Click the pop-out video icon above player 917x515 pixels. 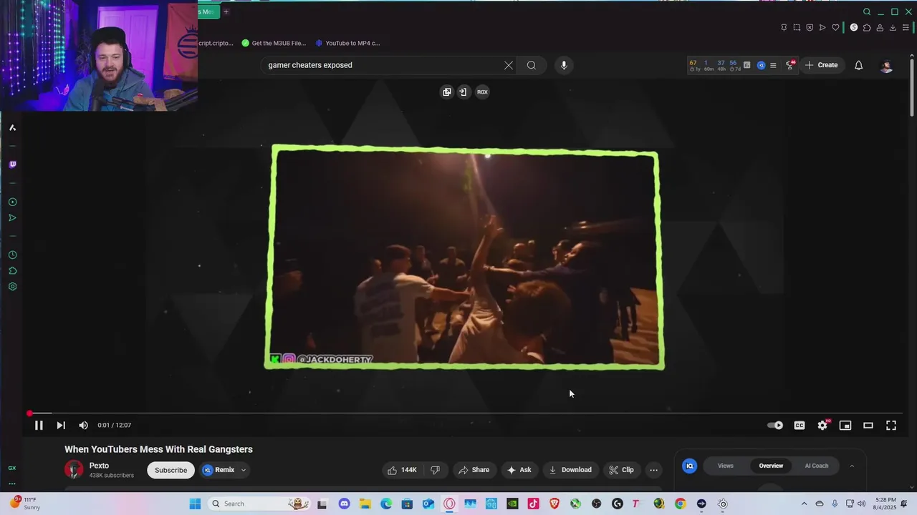click(447, 92)
